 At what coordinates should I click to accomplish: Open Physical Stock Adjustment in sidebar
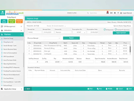[12, 75]
